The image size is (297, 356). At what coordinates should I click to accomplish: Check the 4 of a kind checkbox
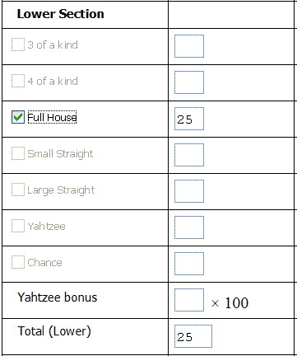[x=18, y=81]
